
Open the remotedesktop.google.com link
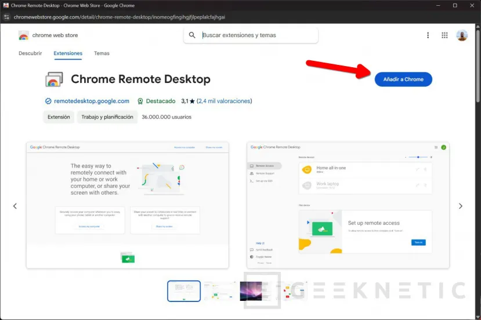(x=92, y=101)
